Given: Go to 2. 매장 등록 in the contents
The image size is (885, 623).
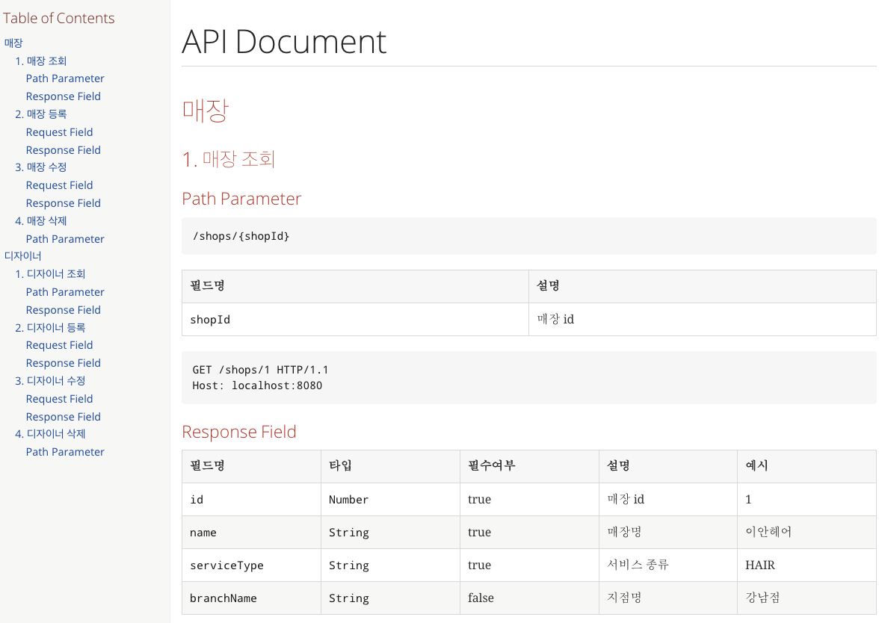Looking at the screenshot, I should [40, 114].
